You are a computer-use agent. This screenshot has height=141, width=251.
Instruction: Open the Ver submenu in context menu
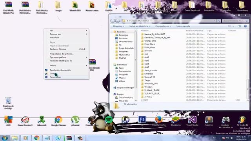coord(66,31)
